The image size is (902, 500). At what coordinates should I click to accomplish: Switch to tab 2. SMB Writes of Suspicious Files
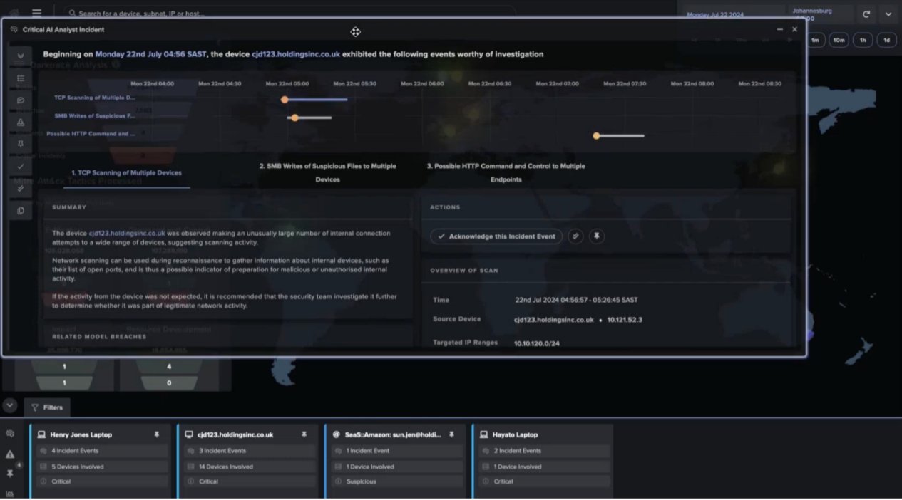[x=327, y=172]
